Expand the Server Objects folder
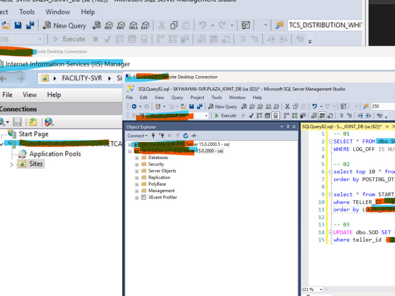 tap(137, 171)
